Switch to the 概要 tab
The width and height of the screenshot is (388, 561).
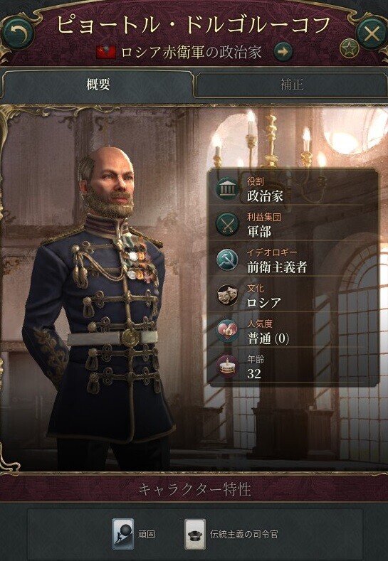(98, 85)
